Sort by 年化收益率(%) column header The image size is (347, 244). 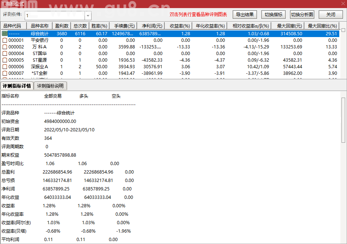click(x=210, y=26)
